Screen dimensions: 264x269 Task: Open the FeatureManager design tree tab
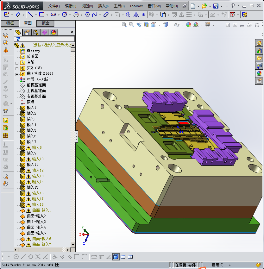[x=18, y=32]
